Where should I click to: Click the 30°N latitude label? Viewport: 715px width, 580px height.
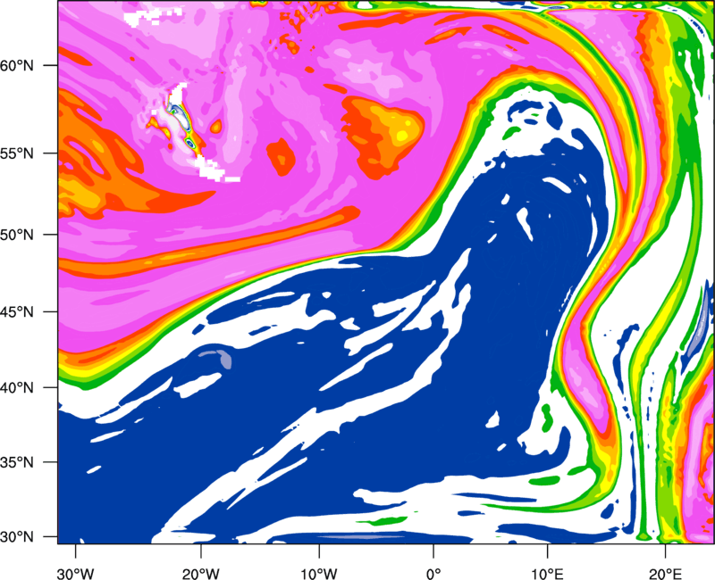click(17, 537)
